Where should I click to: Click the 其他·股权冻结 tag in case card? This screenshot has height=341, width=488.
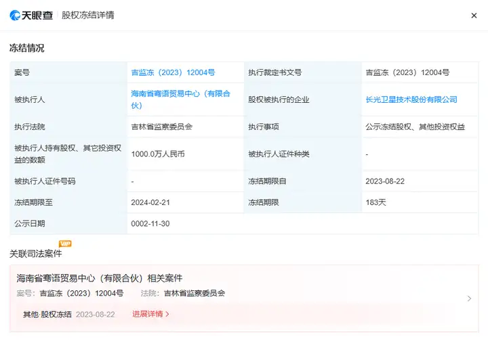47,315
